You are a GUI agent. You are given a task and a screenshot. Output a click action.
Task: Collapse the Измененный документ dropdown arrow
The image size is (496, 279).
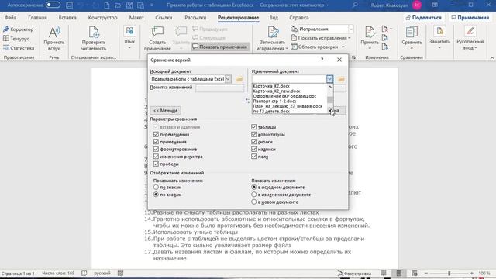pos(329,79)
